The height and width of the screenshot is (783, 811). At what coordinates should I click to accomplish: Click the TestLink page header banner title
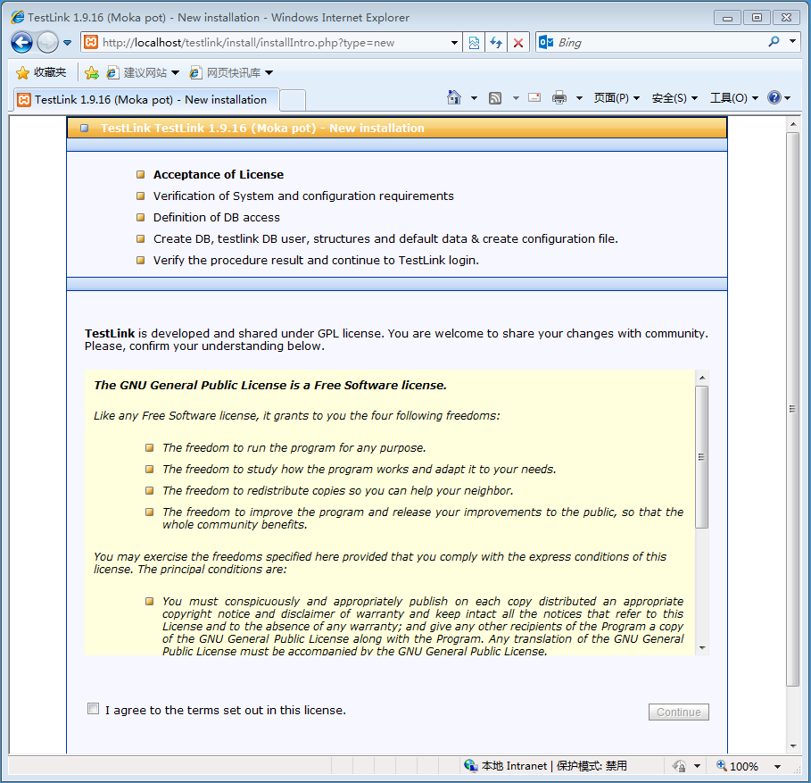point(262,129)
